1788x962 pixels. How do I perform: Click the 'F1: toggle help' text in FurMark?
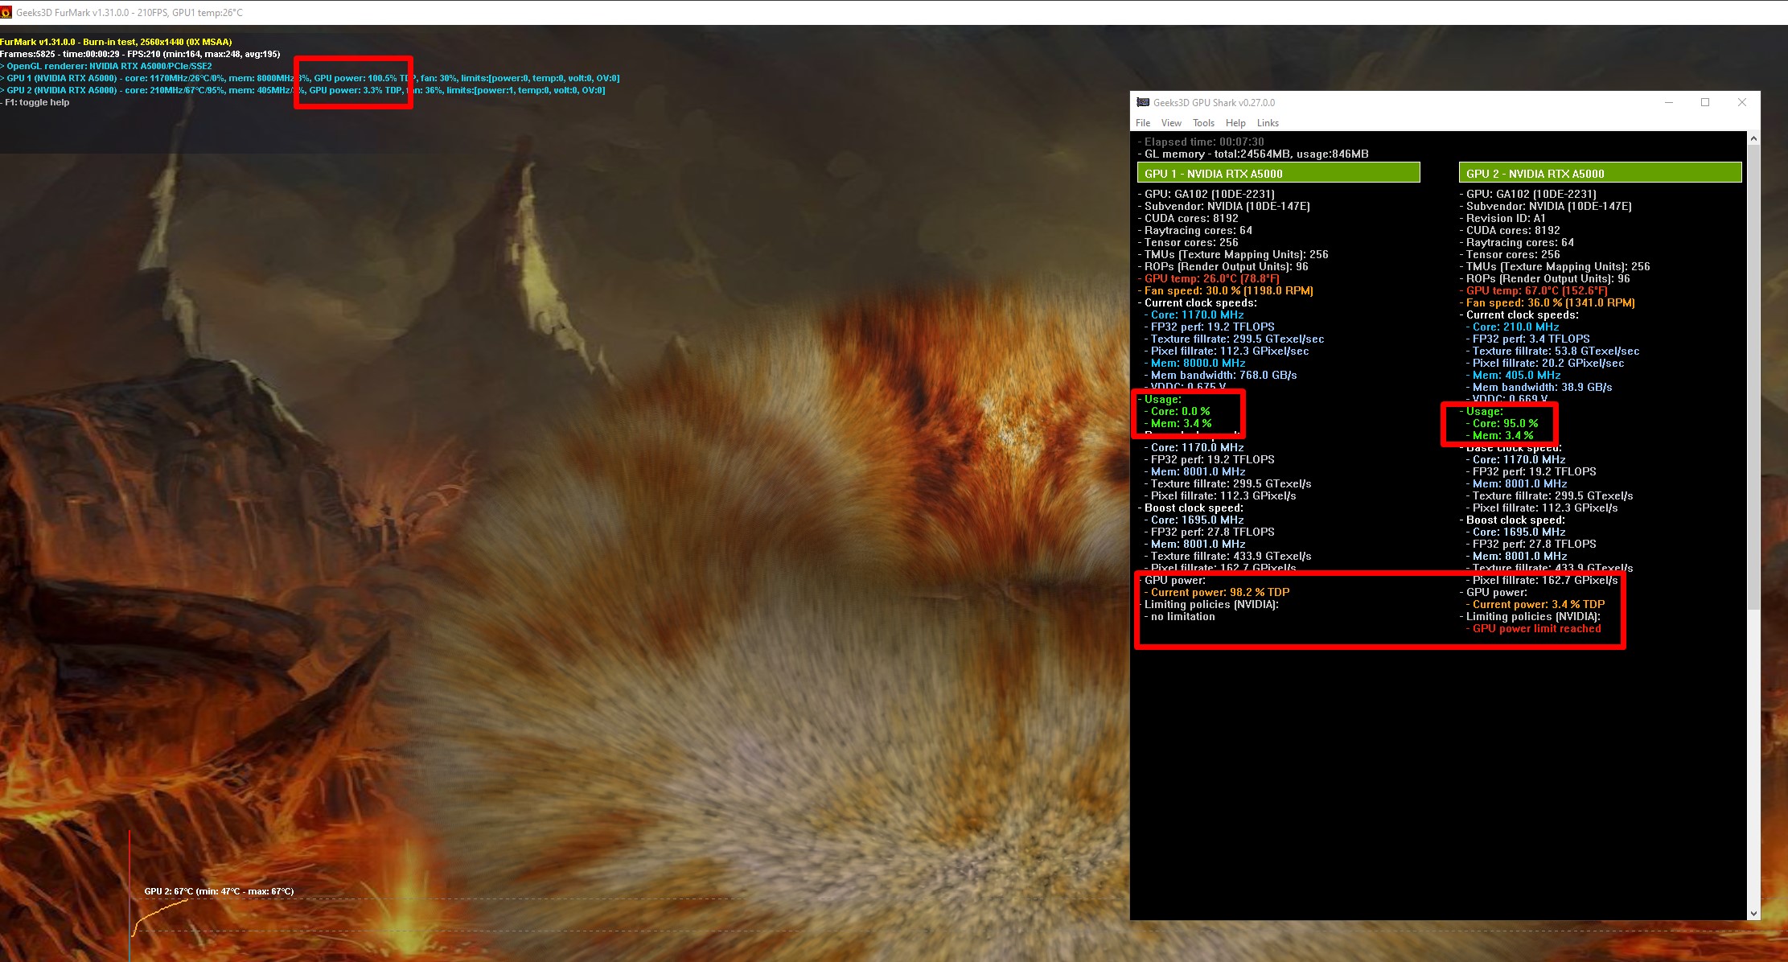(37, 102)
